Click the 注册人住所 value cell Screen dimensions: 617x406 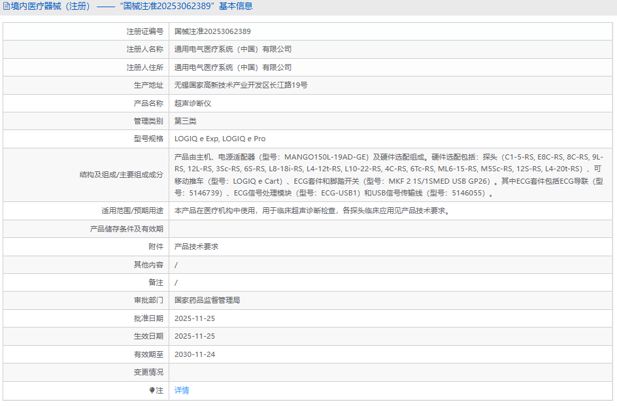click(x=233, y=67)
